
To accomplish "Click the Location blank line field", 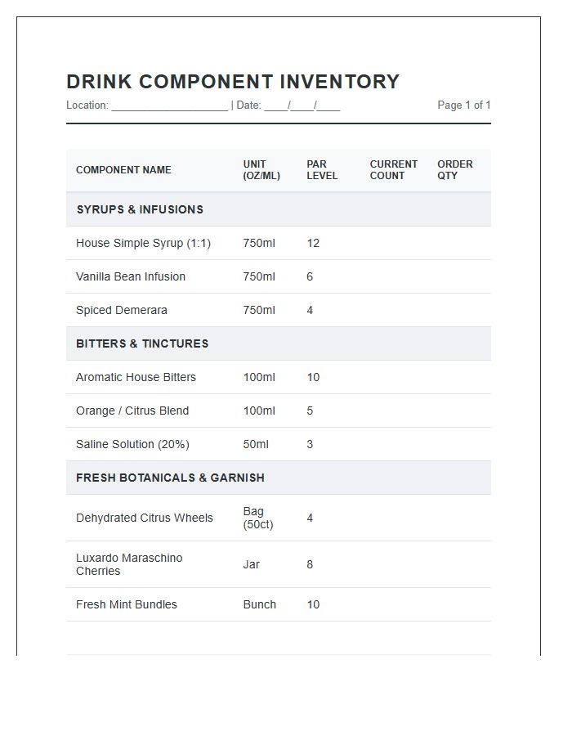I will (170, 105).
